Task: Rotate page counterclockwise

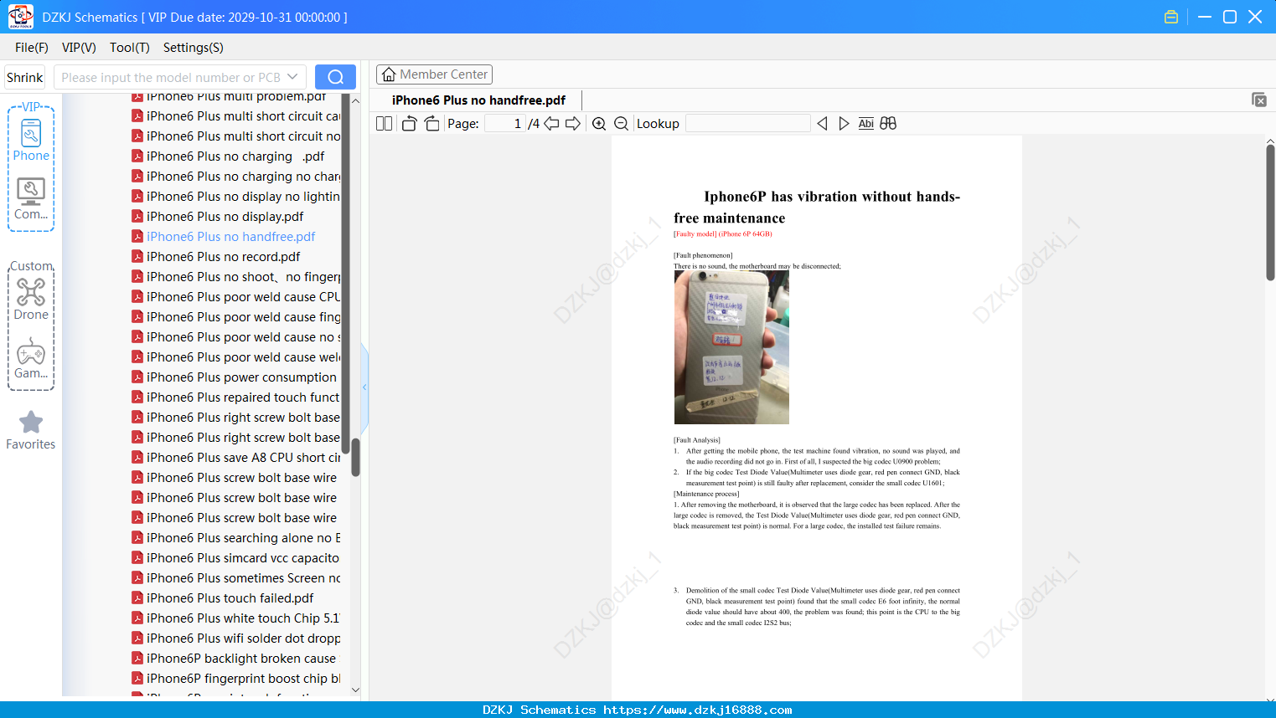Action: [409, 124]
